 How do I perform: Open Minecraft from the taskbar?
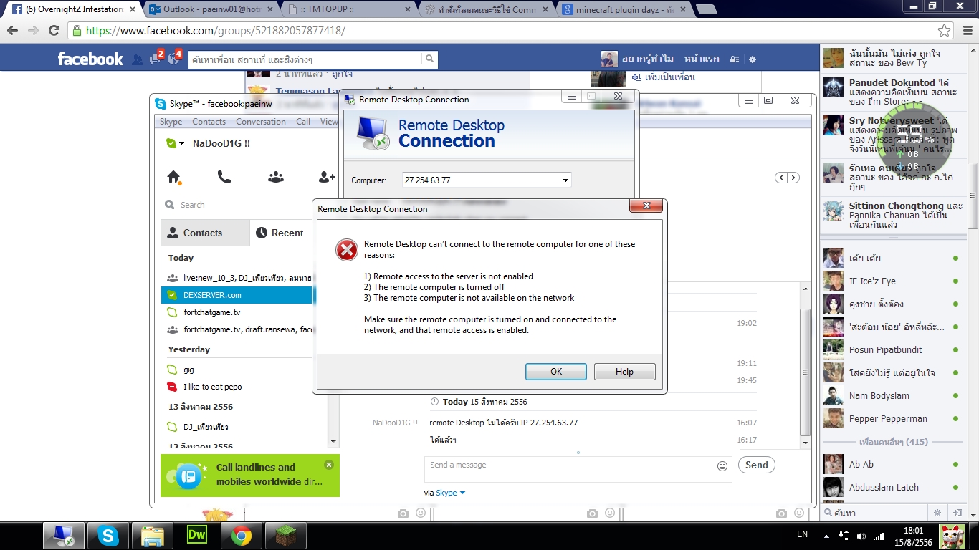coord(285,536)
